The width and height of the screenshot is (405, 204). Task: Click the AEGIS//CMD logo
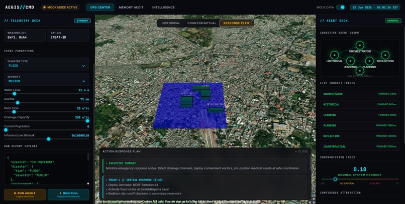(x=20, y=7)
